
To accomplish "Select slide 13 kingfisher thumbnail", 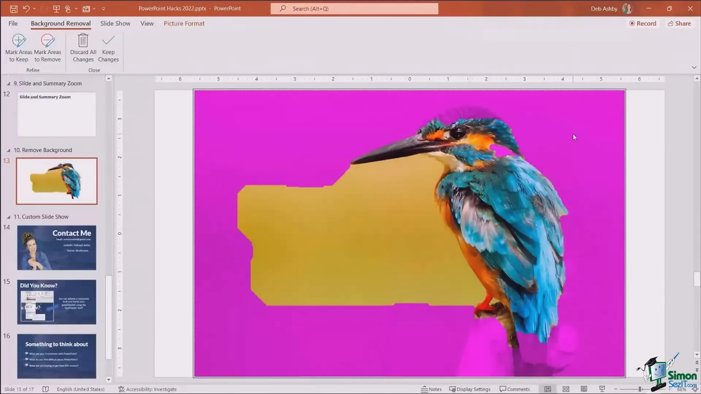I will click(57, 181).
